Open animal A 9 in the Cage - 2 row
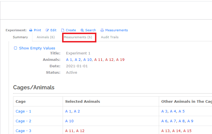The height and width of the screenshot is (134, 212). (x=190, y=121)
